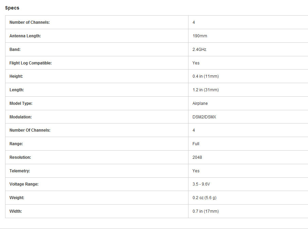Click the Height label cell
308x230 pixels.
click(x=16, y=76)
